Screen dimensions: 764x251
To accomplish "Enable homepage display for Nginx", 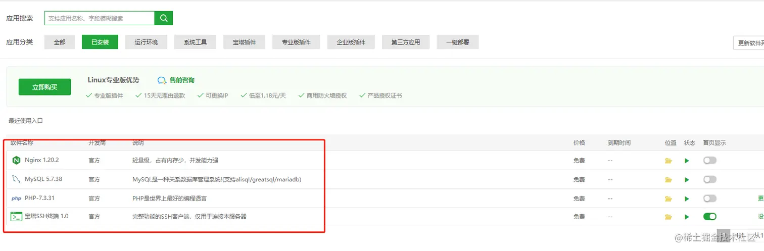I will 710,160.
